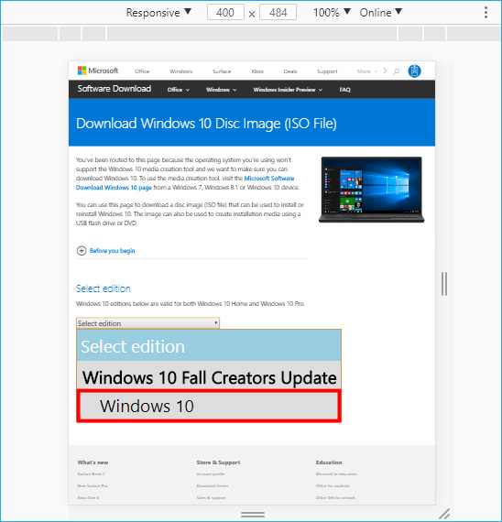Click the blue Select edition section heading
This screenshot has height=522, width=502.
[104, 288]
